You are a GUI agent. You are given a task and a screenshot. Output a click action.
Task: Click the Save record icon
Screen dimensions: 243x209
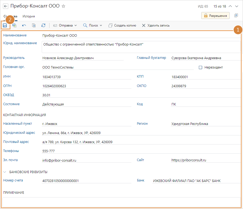pos(5,25)
